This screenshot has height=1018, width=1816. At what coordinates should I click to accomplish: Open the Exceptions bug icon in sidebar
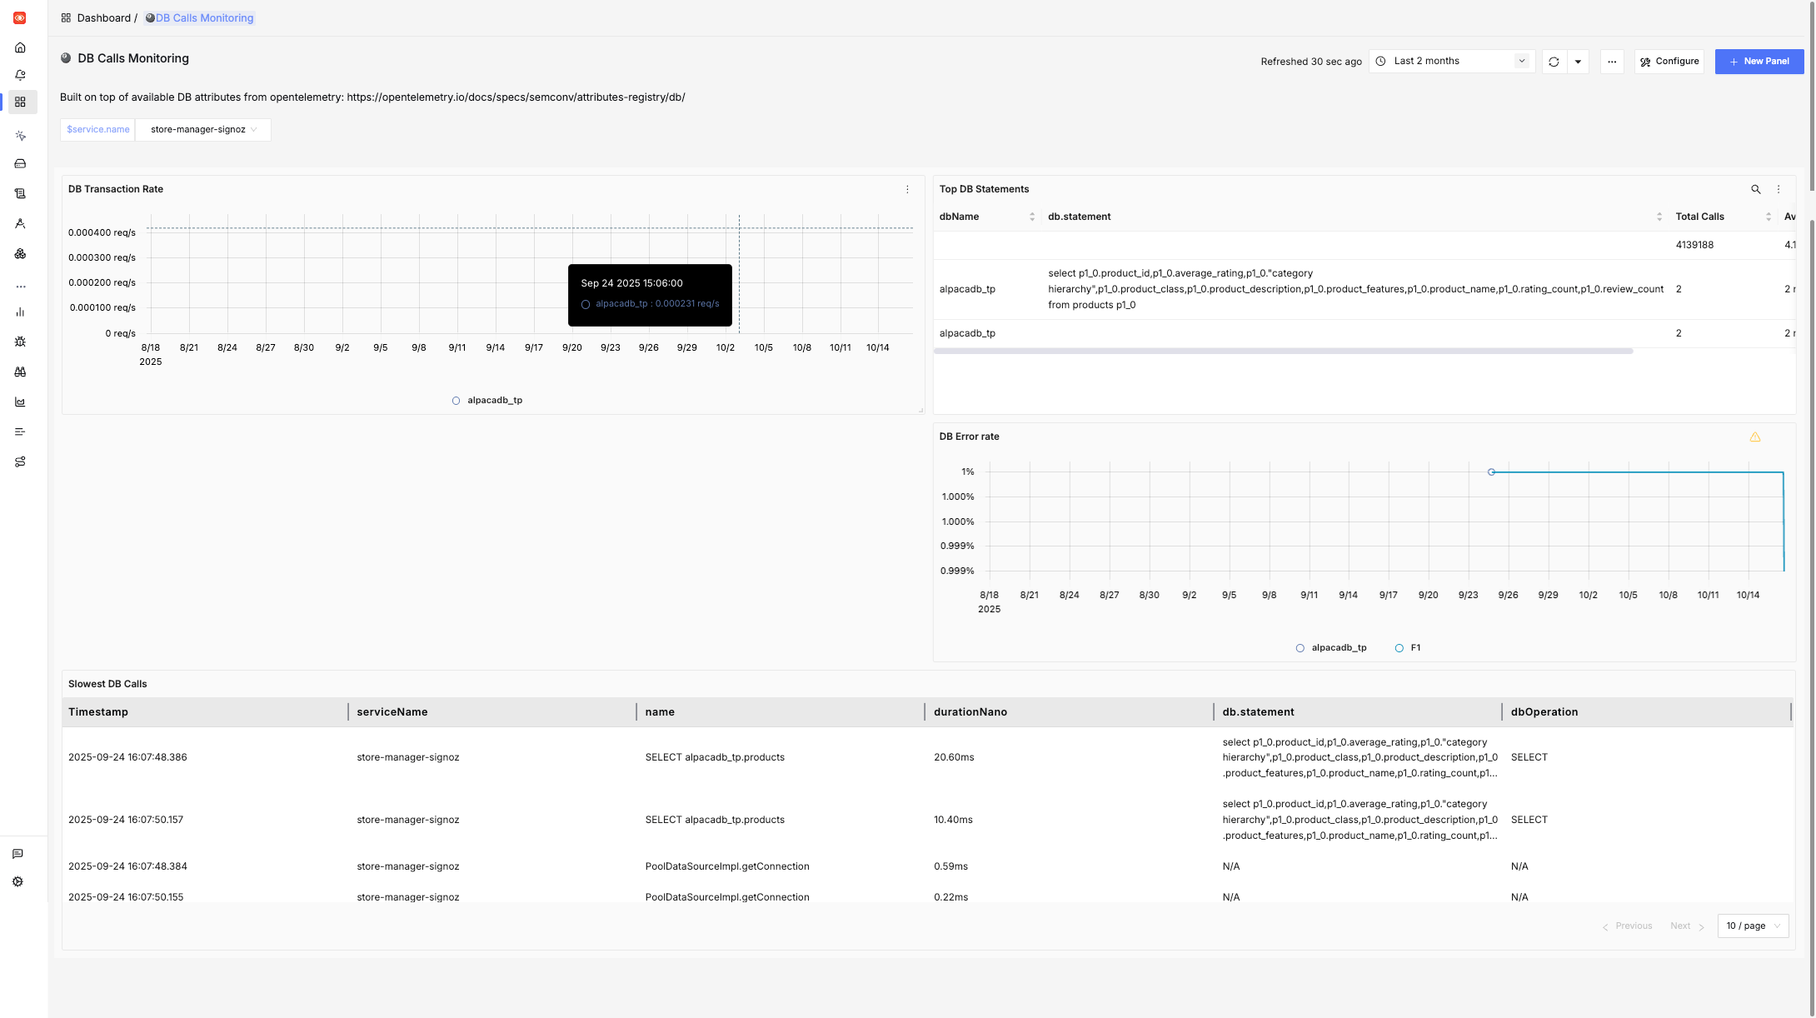coord(20,342)
